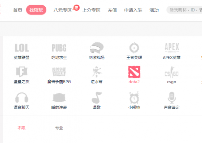Click the highlighted dota2 icon
The width and height of the screenshot is (202, 143).
pyautogui.click(x=134, y=72)
